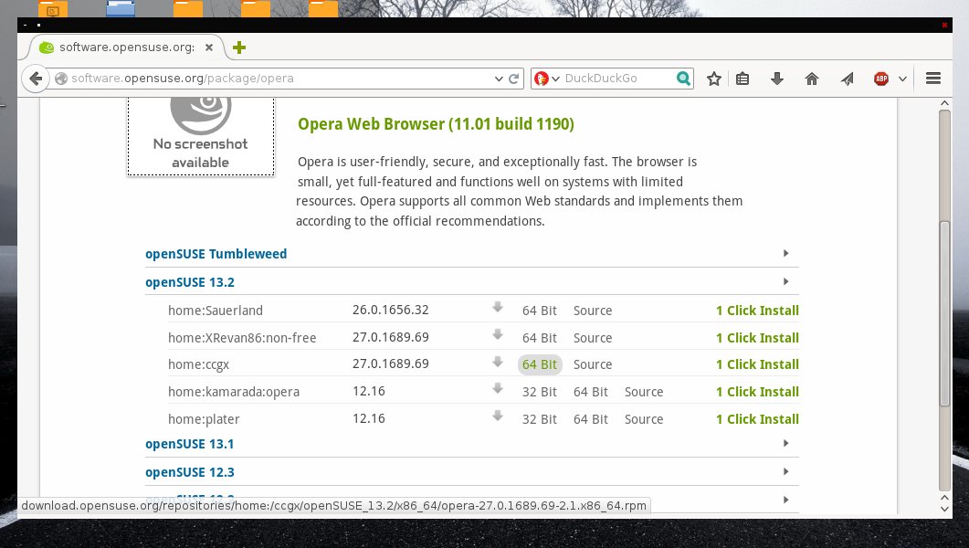969x548 pixels.
Task: Click the Opera Web Browser heading
Action: click(436, 124)
